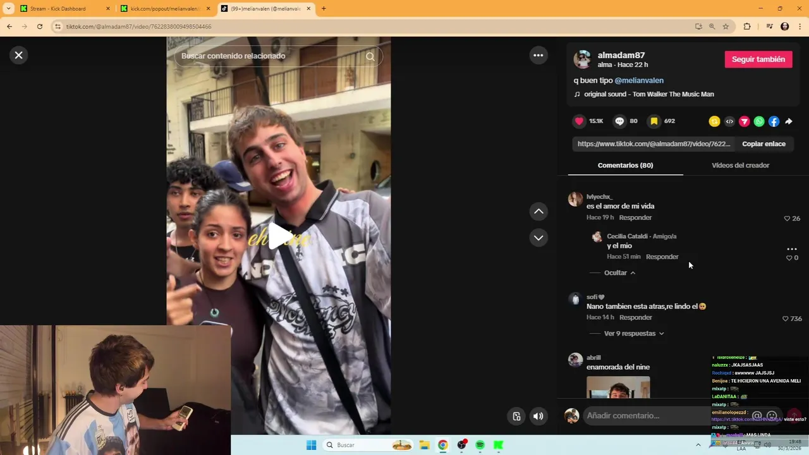809x455 pixels.
Task: Open the almadam87 username link
Action: [x=621, y=55]
